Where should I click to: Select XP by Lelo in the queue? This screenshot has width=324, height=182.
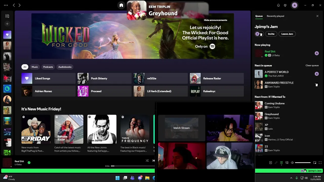point(287,127)
